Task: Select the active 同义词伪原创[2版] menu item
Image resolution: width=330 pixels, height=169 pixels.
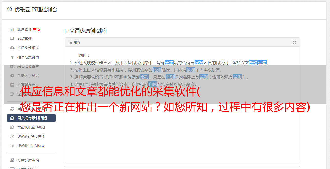Action: click(31, 118)
